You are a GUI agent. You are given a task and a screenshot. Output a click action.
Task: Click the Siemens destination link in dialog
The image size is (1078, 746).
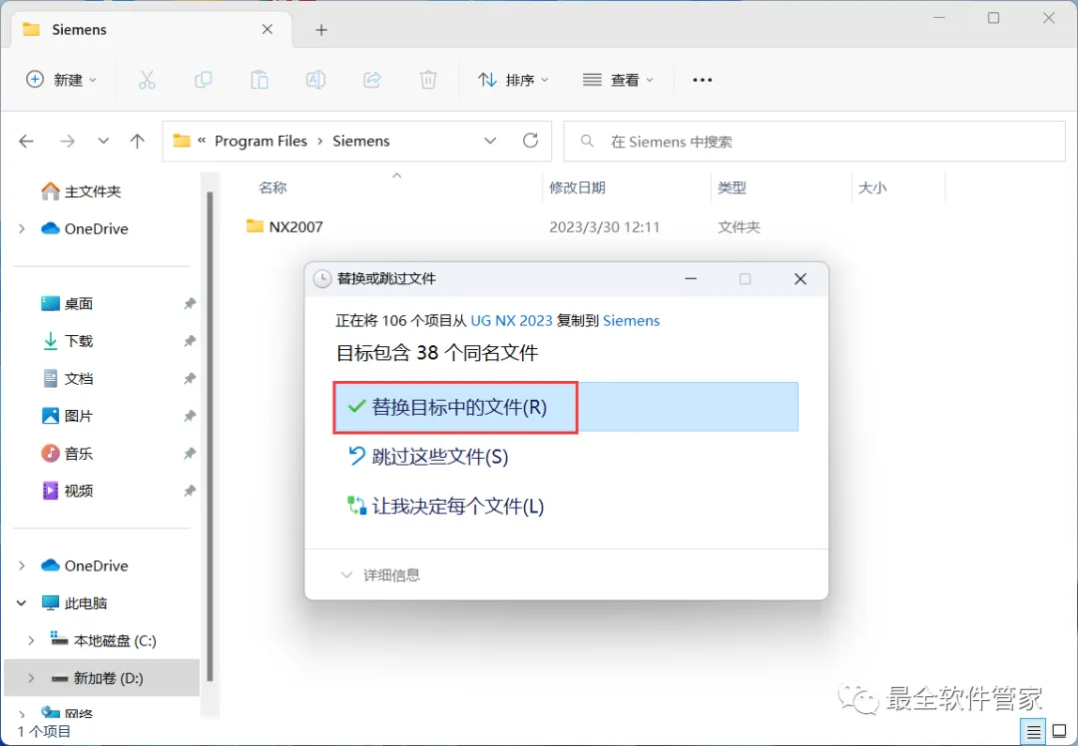click(631, 321)
